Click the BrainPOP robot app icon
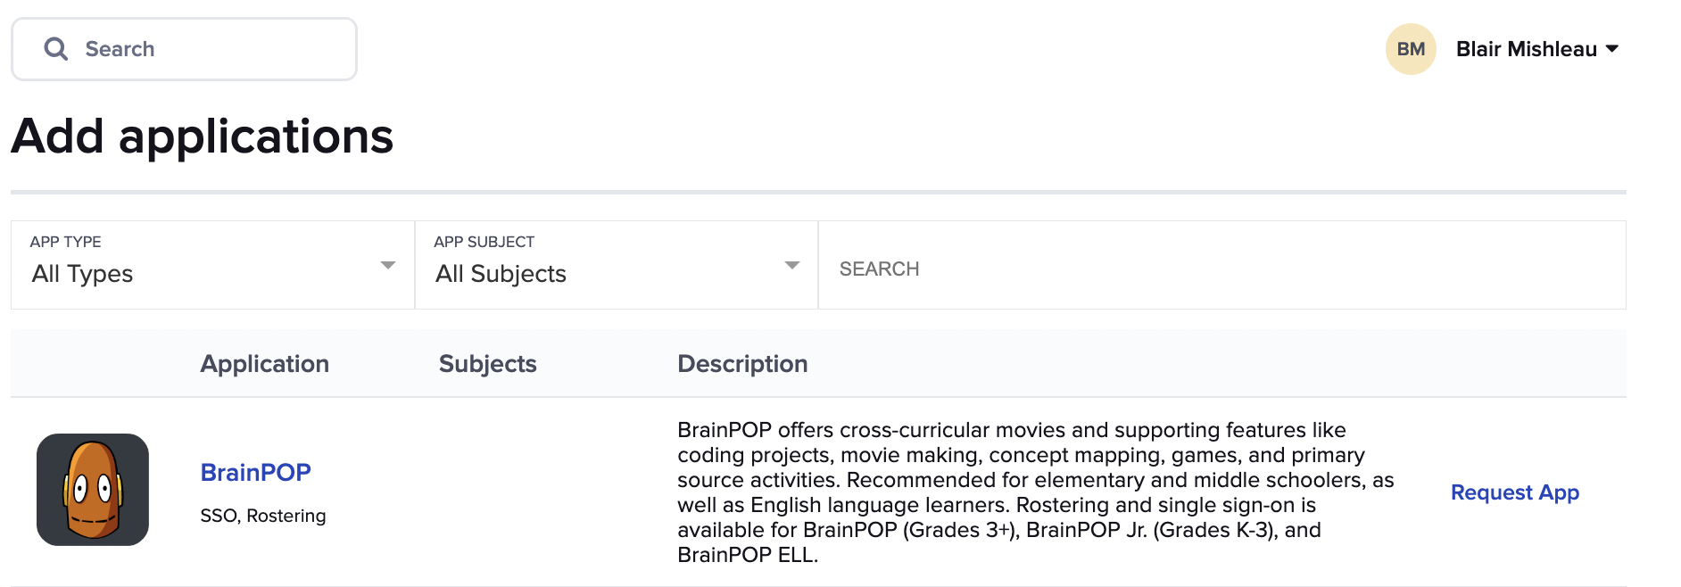This screenshot has width=1681, height=587. point(92,491)
